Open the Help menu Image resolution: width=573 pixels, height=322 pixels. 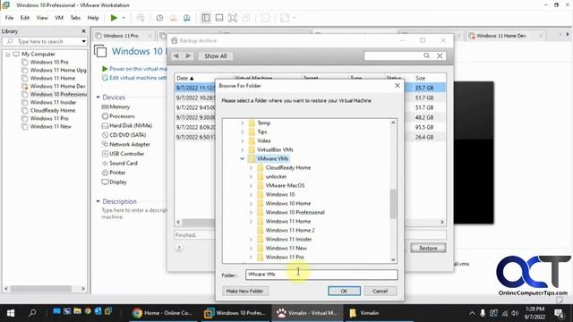tap(93, 18)
